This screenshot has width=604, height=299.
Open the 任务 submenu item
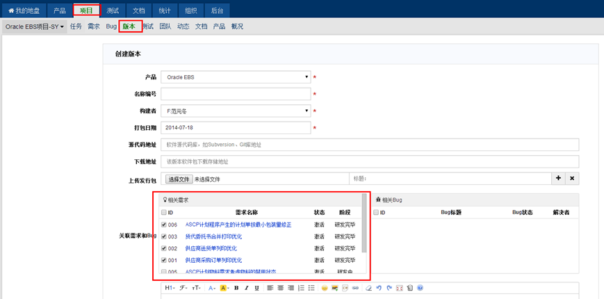point(76,26)
